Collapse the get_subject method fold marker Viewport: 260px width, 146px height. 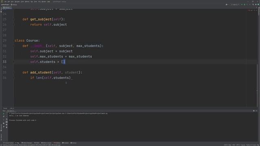tap(14, 19)
